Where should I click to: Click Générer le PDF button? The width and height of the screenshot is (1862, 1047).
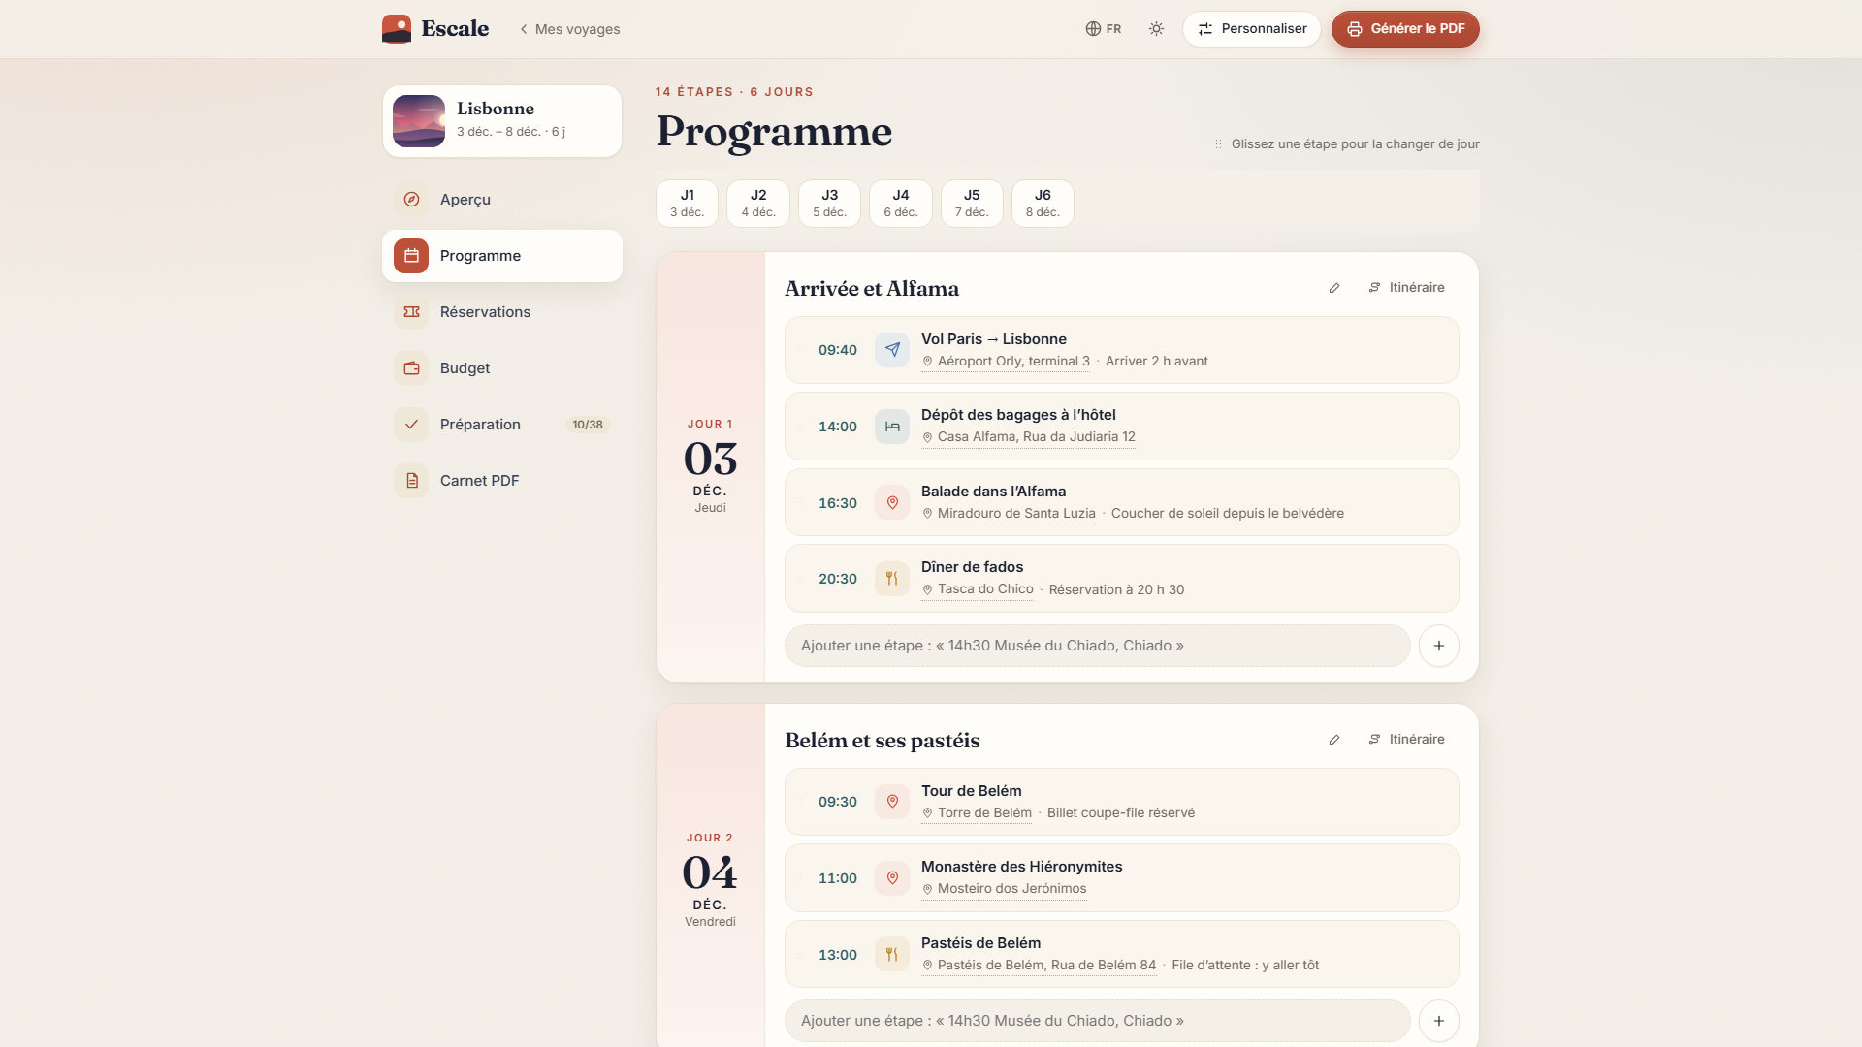click(x=1405, y=29)
